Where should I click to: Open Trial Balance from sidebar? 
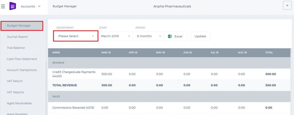tap(16, 48)
